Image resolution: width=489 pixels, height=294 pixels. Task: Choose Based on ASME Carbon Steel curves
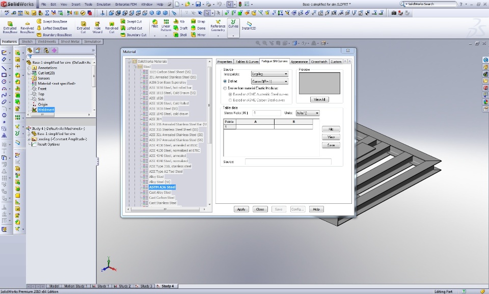click(230, 100)
